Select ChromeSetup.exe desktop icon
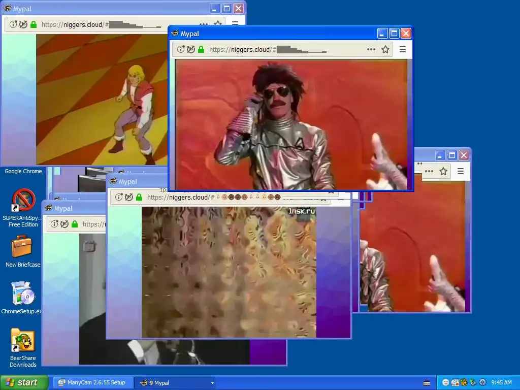 21,298
